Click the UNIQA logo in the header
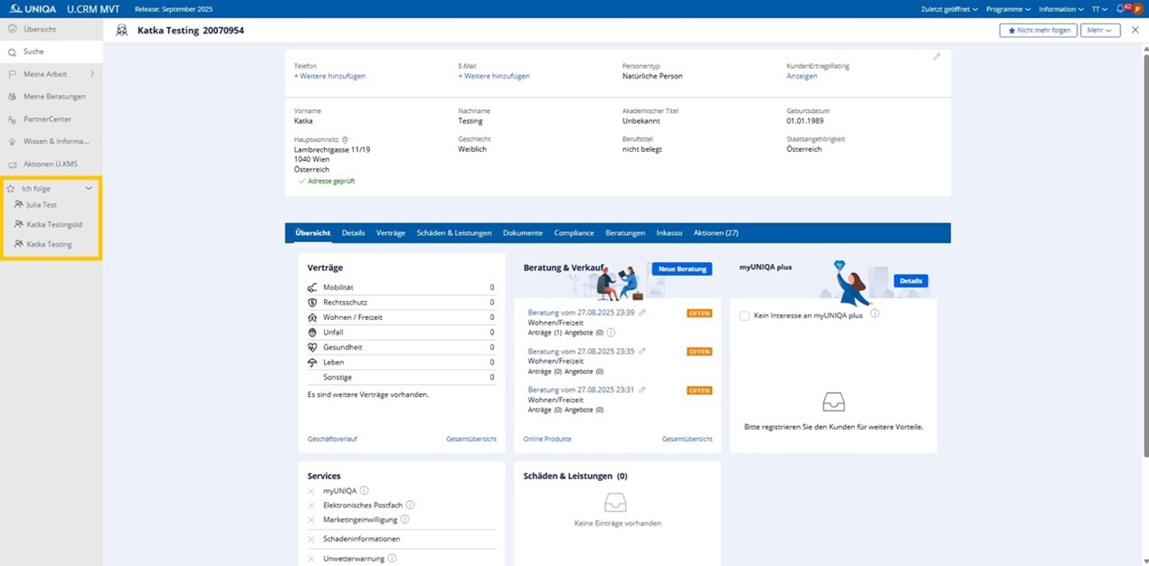 pyautogui.click(x=33, y=8)
